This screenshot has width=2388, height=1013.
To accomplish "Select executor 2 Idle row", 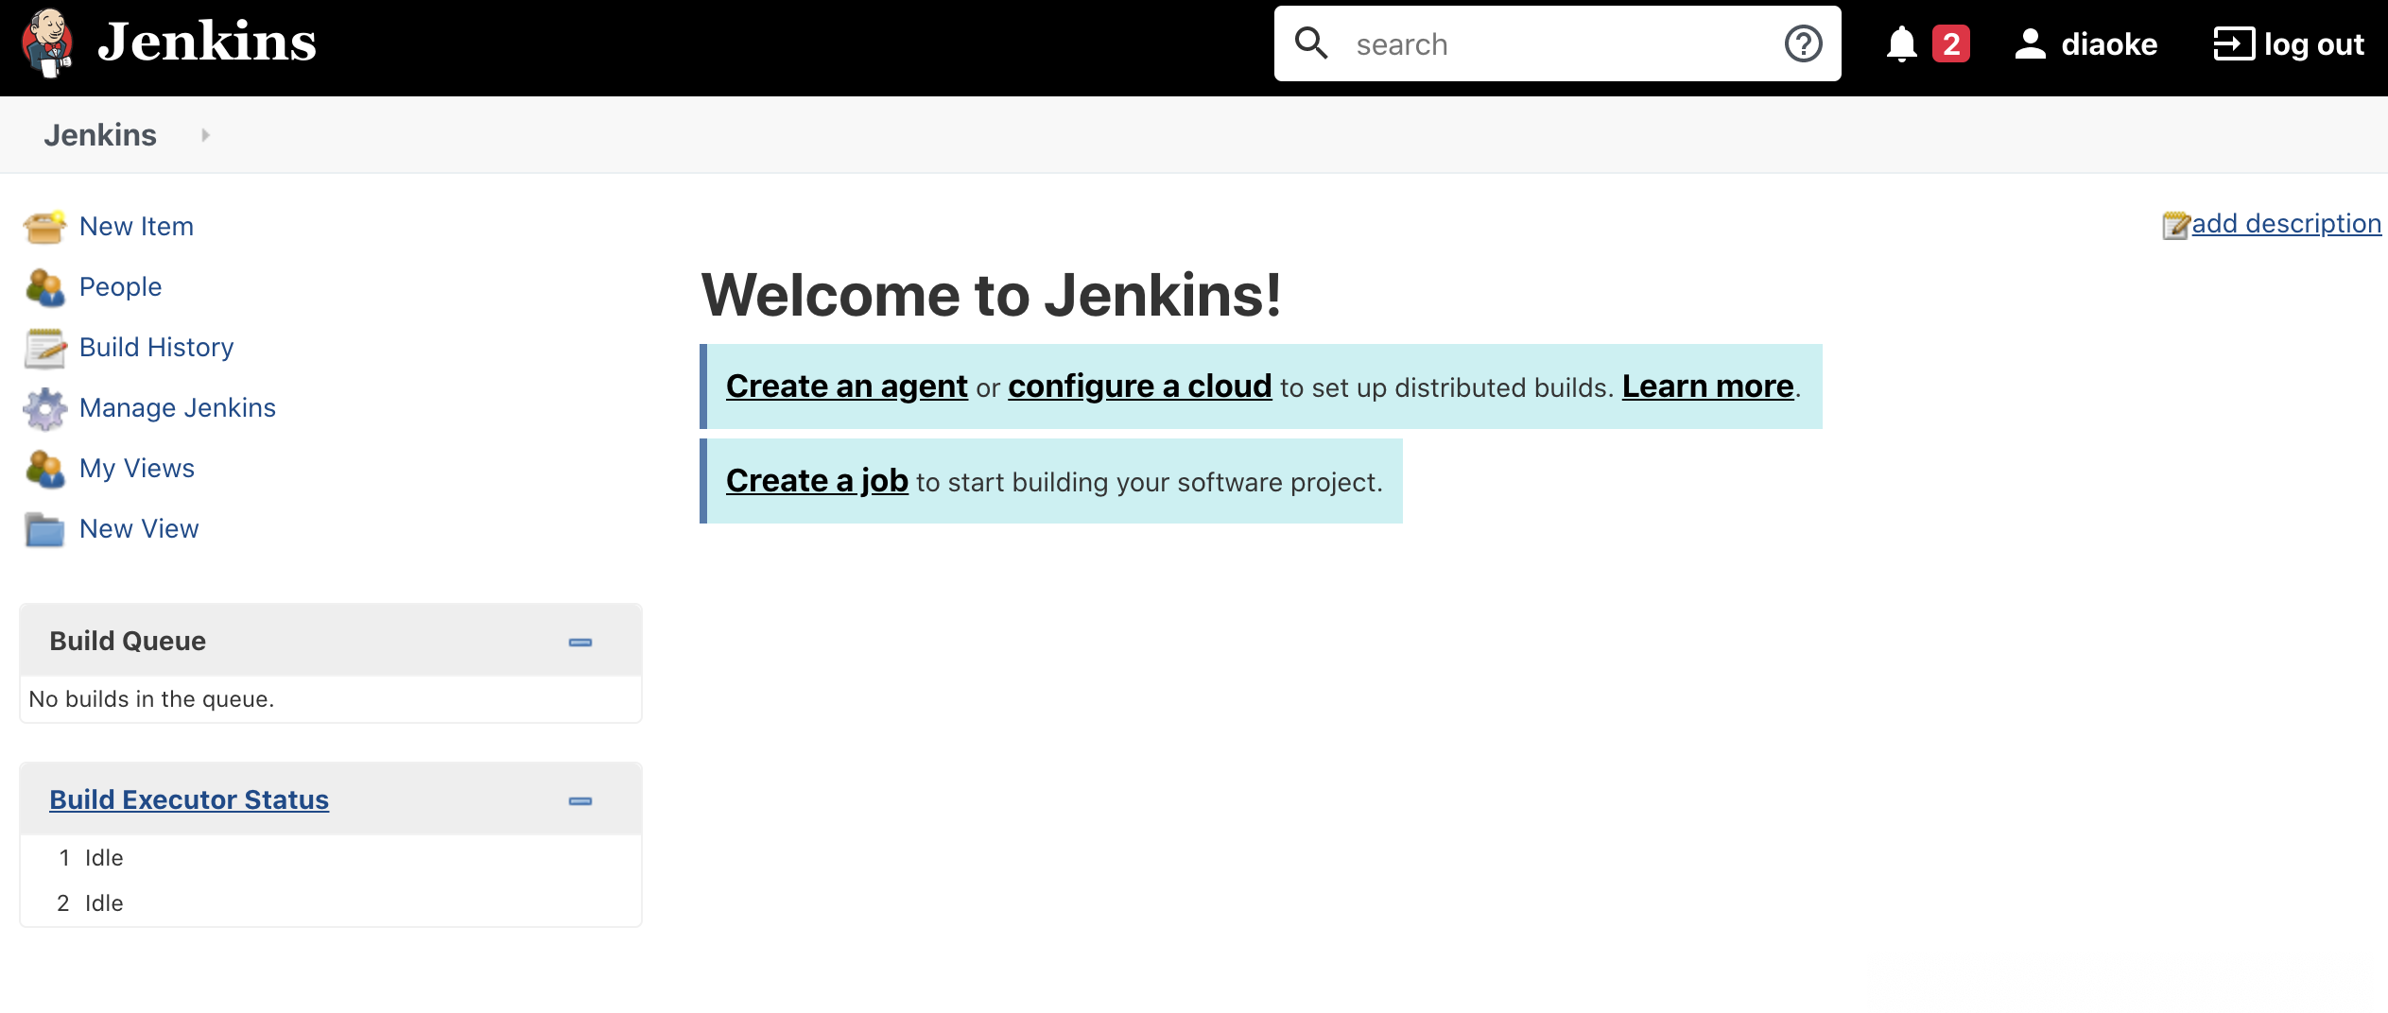I will point(331,903).
